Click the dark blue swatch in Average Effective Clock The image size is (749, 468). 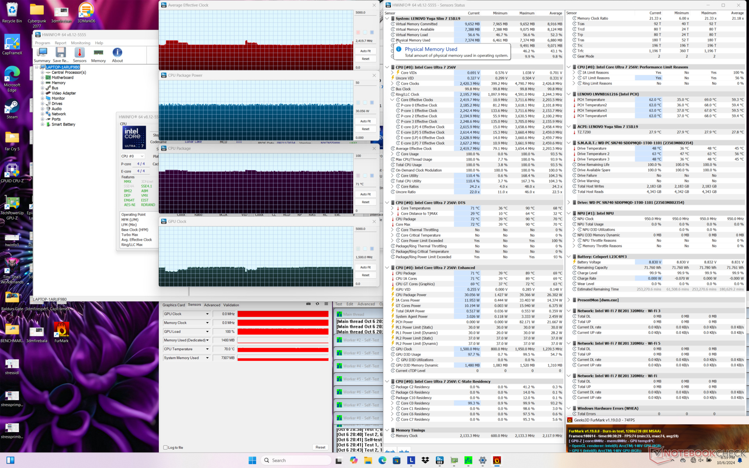372,32
